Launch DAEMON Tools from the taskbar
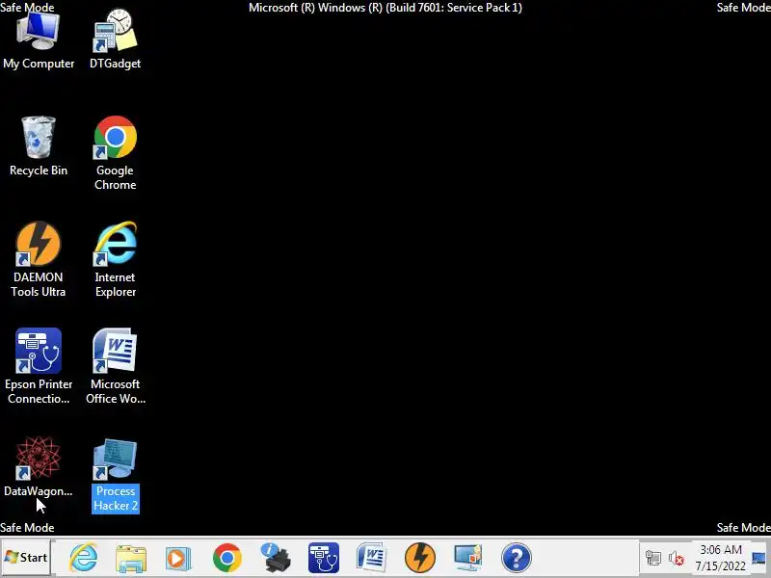This screenshot has width=771, height=578. 419,558
